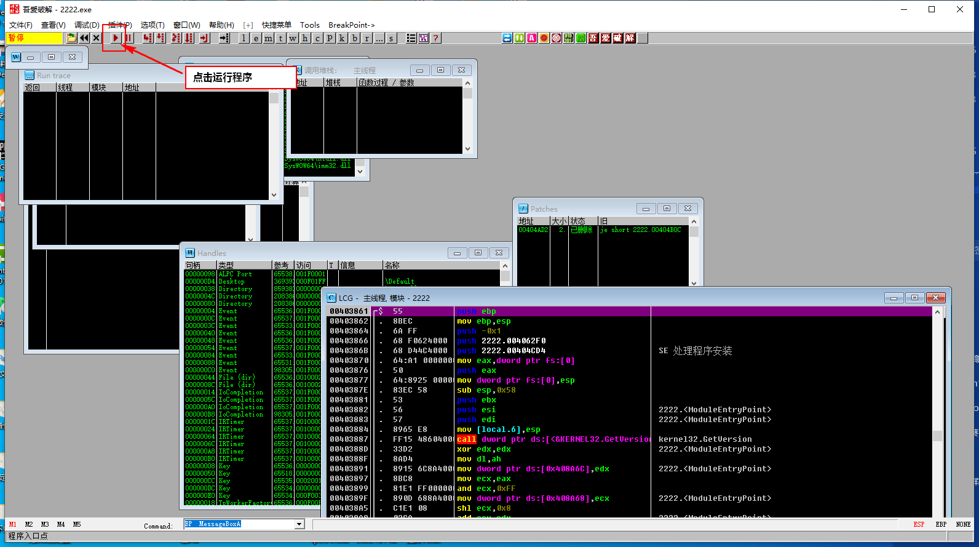979x547 pixels.
Task: Switch to memory tab M4
Action: tap(61, 525)
